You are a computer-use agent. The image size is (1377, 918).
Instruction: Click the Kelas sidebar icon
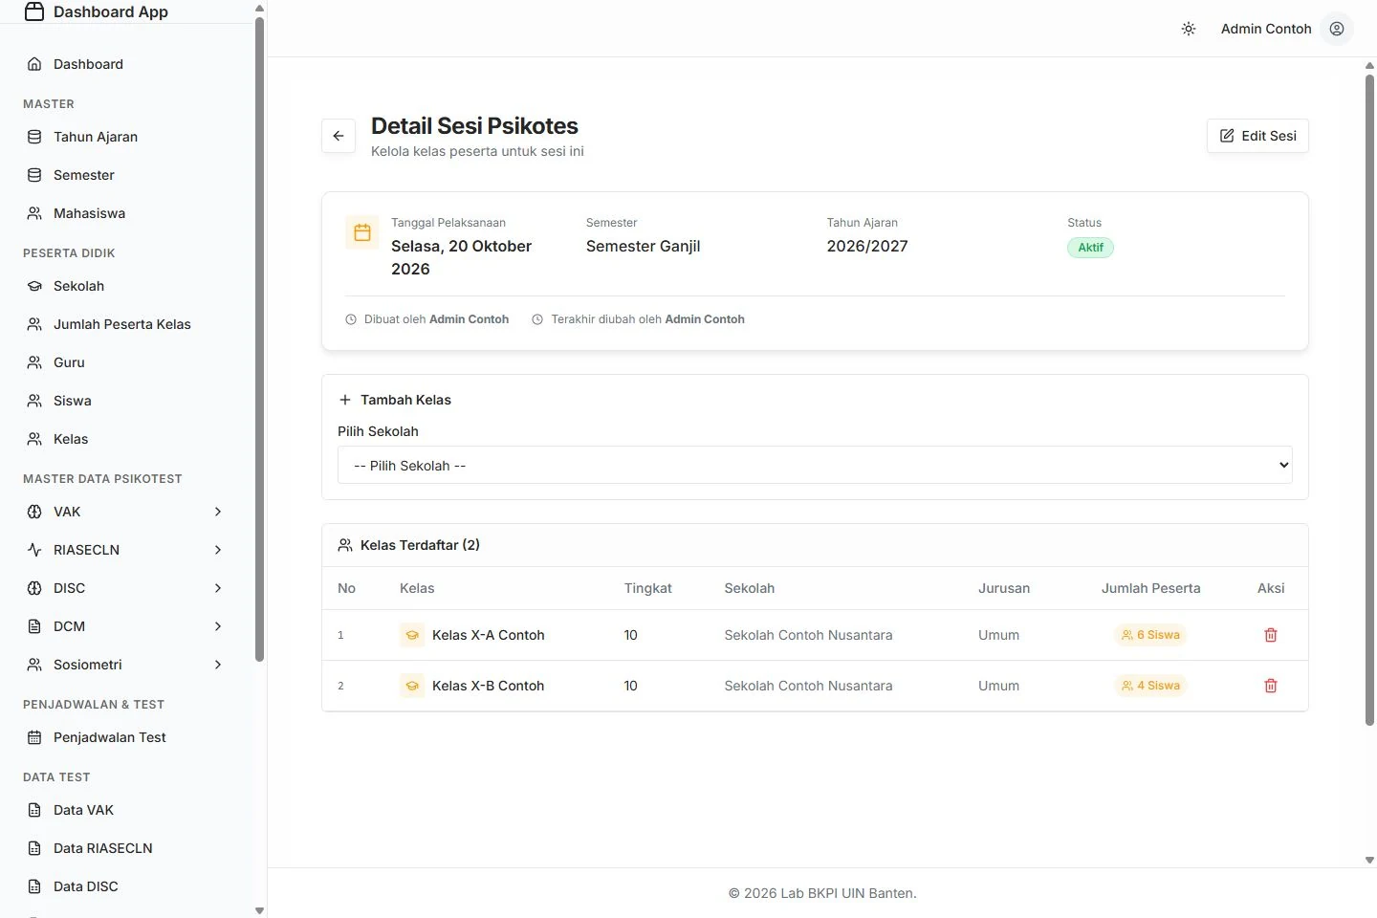[x=34, y=439]
